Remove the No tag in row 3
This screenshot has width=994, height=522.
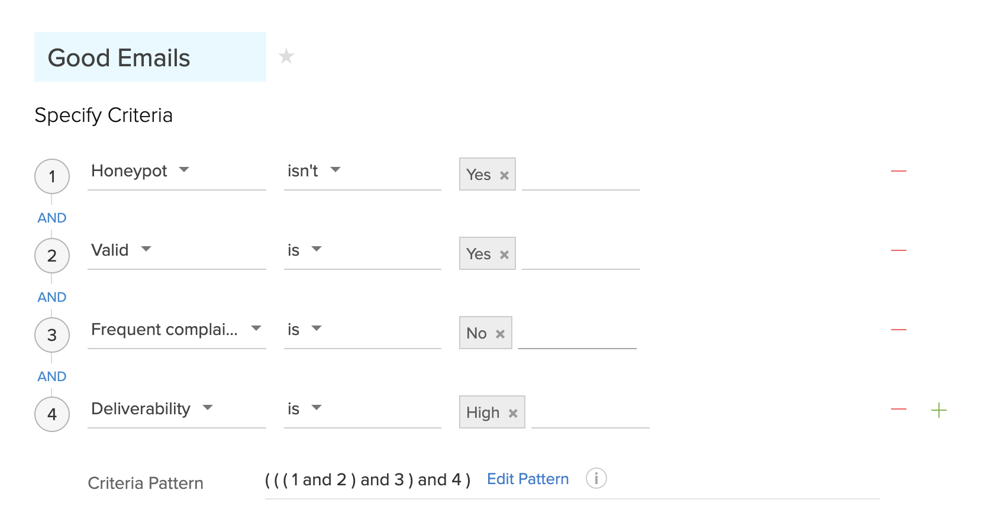tap(500, 334)
